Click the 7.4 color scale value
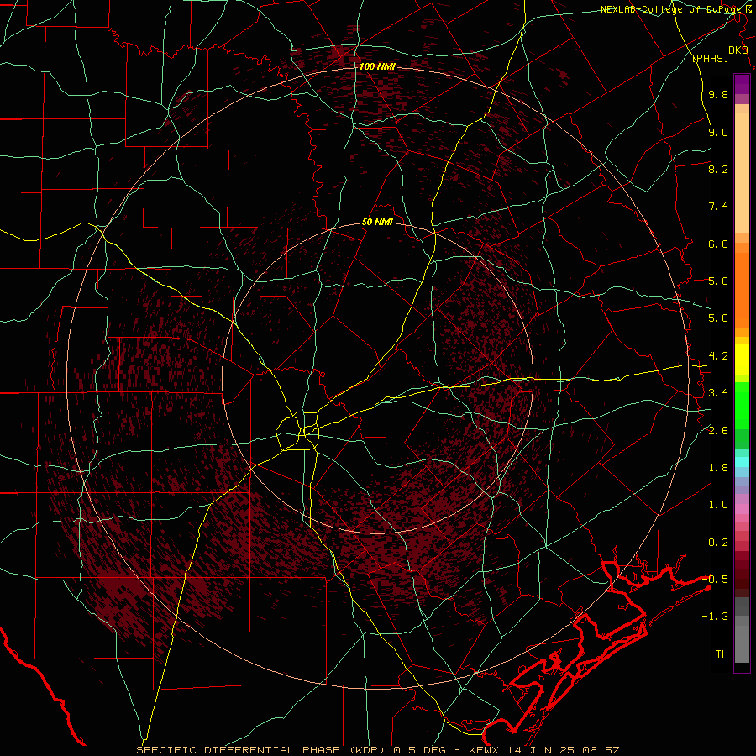Viewport: 756px width, 756px height. [x=718, y=207]
